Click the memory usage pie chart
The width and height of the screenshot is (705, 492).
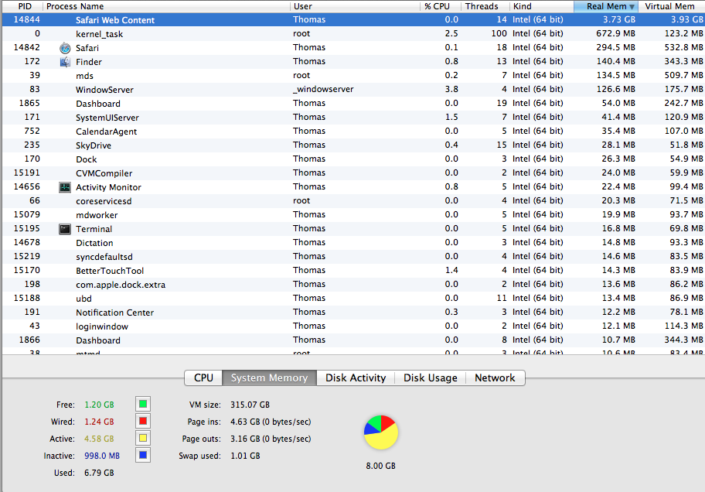click(381, 432)
